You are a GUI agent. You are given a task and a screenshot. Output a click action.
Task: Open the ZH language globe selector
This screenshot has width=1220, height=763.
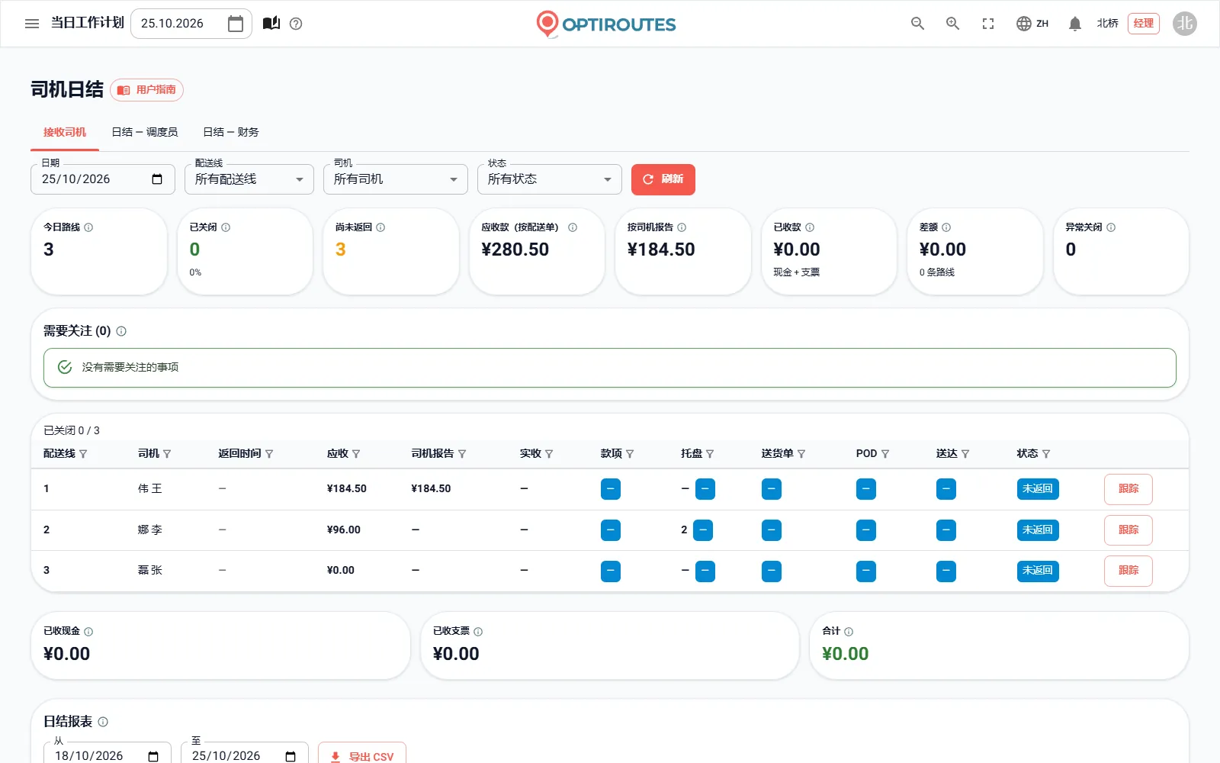[x=1032, y=24]
